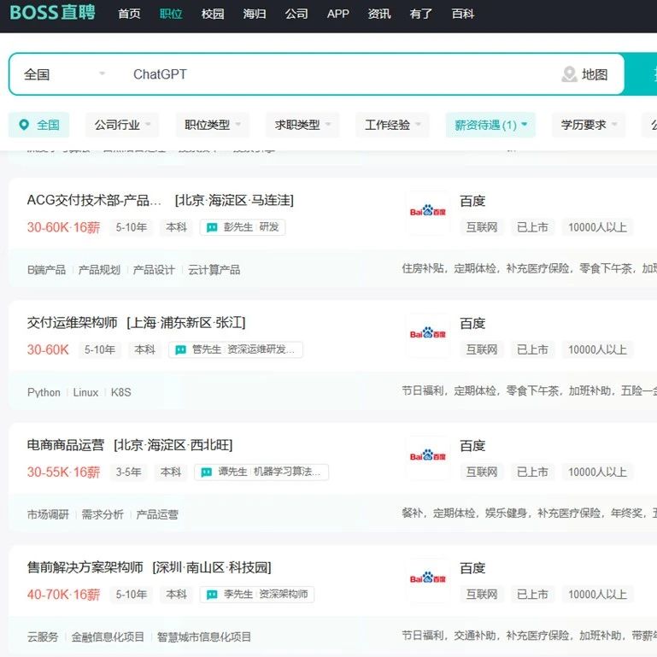Screen dimensions: 657x657
Task: Click the chat icon next to 谭先生
Action: [x=206, y=472]
